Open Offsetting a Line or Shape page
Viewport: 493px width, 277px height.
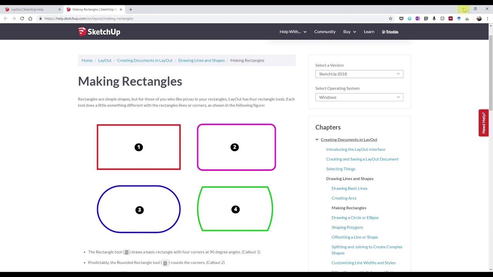355,237
